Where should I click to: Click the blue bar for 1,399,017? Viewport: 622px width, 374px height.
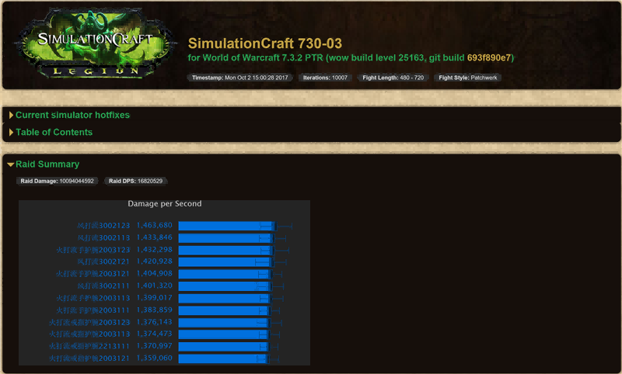225,299
